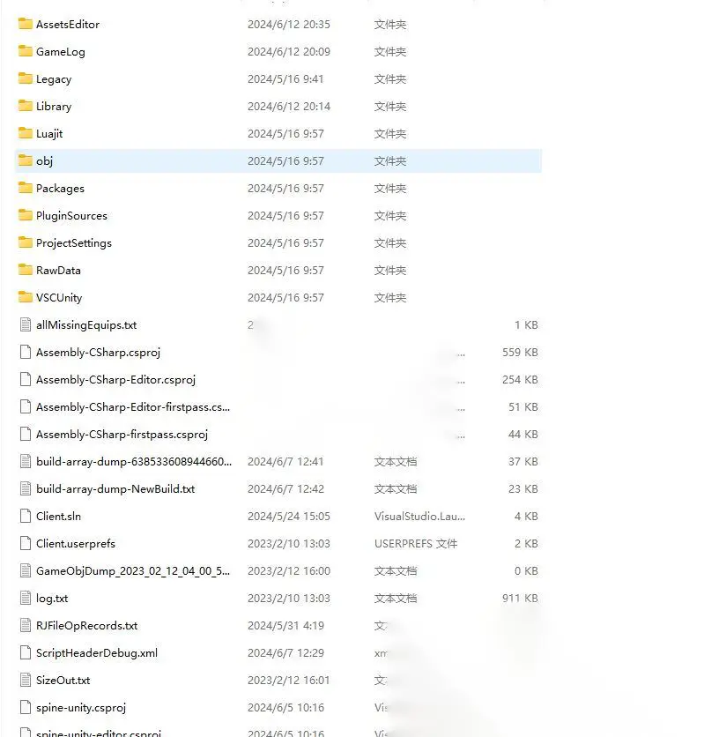Click the Luajit folder icon
This screenshot has height=737, width=704.
click(x=26, y=133)
